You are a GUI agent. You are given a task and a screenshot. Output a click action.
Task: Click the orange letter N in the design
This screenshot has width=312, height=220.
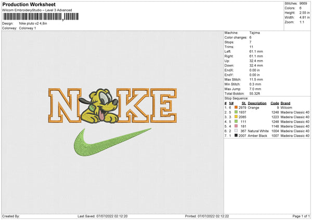pyautogui.click(x=64, y=105)
